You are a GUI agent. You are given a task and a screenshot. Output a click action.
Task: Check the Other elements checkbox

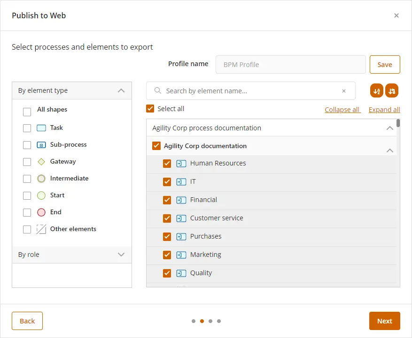[x=27, y=229]
